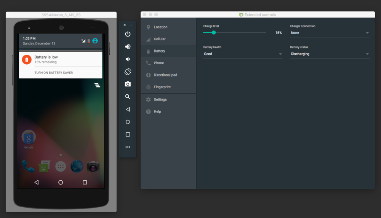
Task: Activate the zoom magnifier tool
Action: (x=128, y=97)
